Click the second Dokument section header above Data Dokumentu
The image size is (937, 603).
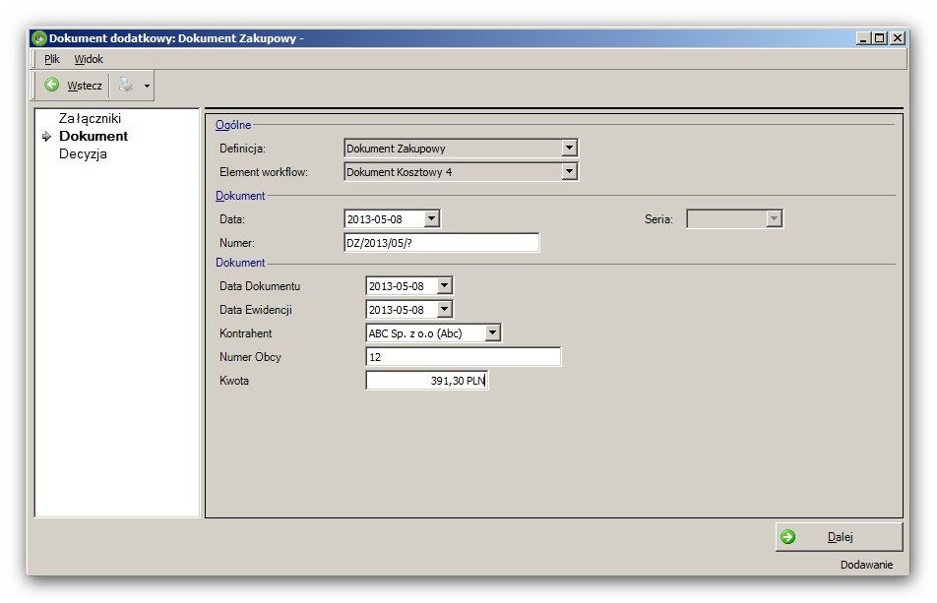[x=240, y=263]
